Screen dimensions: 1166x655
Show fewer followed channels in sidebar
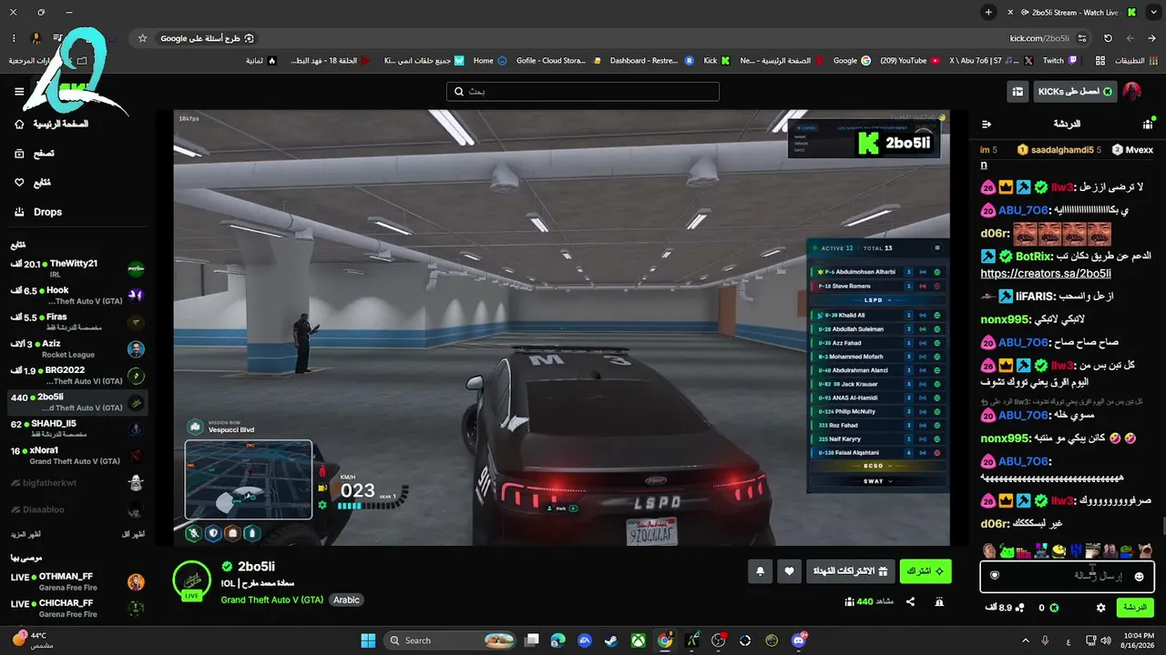tap(133, 534)
